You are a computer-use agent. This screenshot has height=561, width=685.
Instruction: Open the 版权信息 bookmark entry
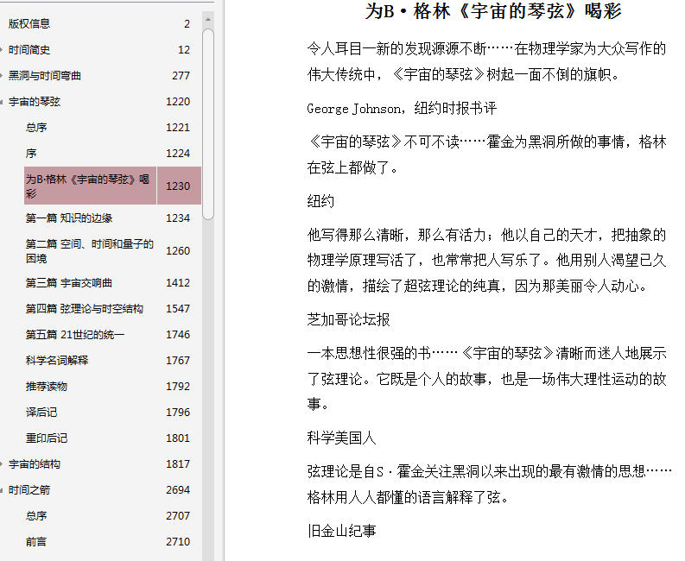[x=29, y=23]
